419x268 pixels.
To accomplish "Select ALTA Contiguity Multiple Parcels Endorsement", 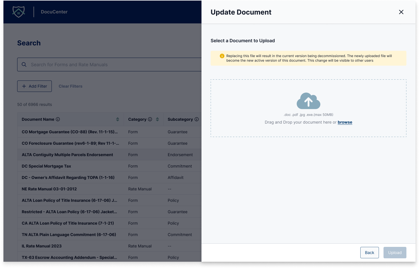I will coord(67,155).
